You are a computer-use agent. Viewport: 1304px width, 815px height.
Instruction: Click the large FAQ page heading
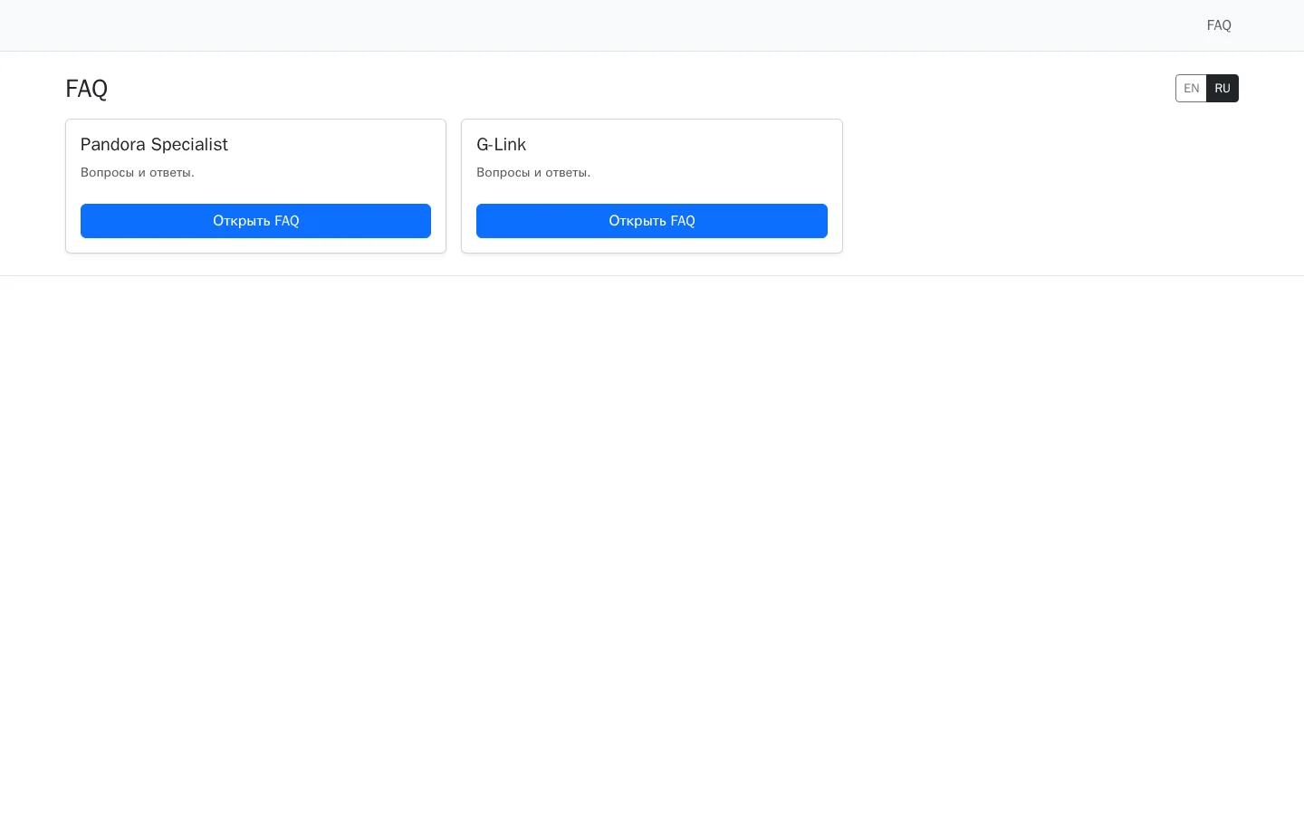tap(86, 89)
